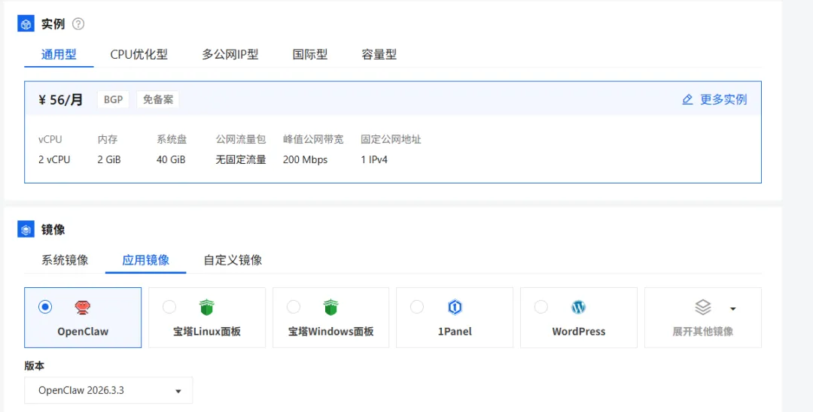Click the 固定公网地址 column label

tap(391, 139)
